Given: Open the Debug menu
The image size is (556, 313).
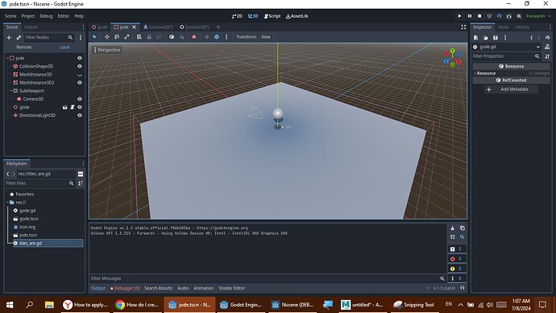Looking at the screenshot, I should coord(46,16).
